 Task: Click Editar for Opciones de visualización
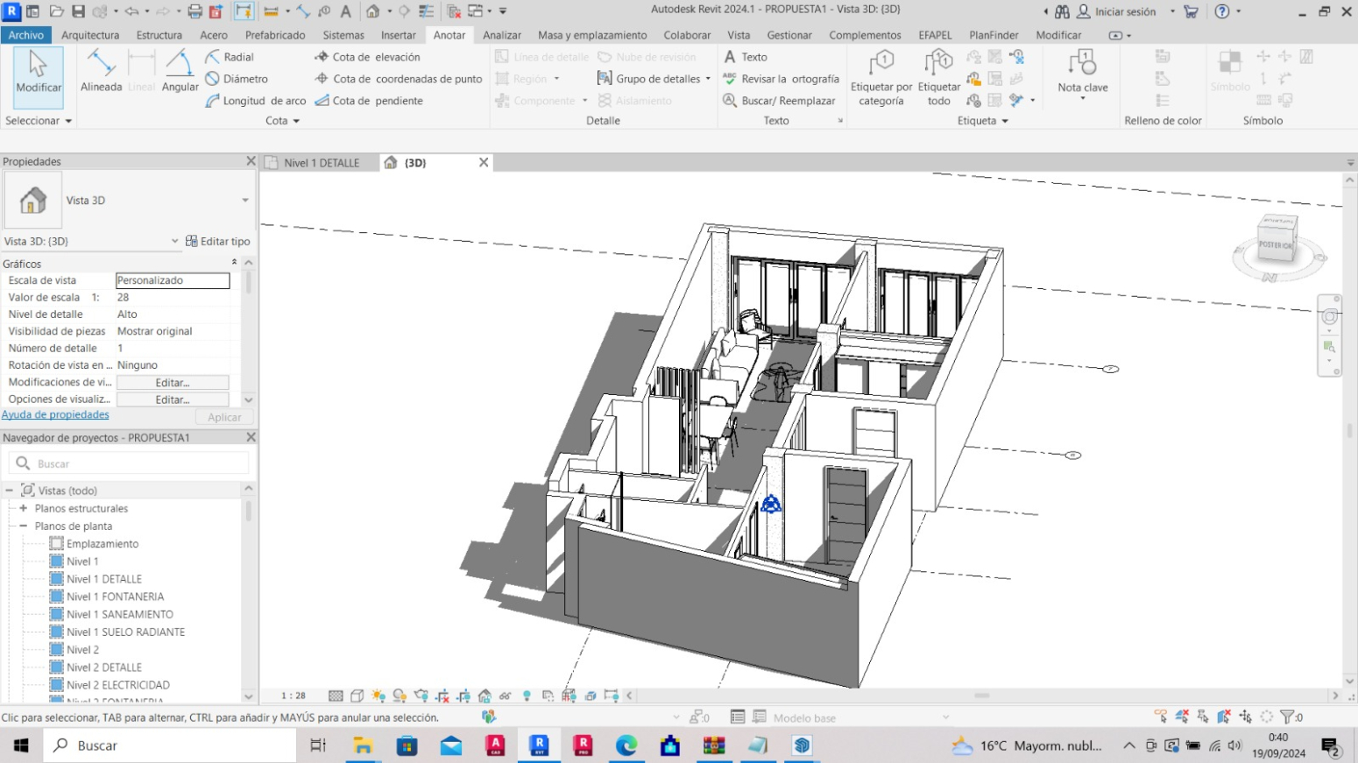173,399
